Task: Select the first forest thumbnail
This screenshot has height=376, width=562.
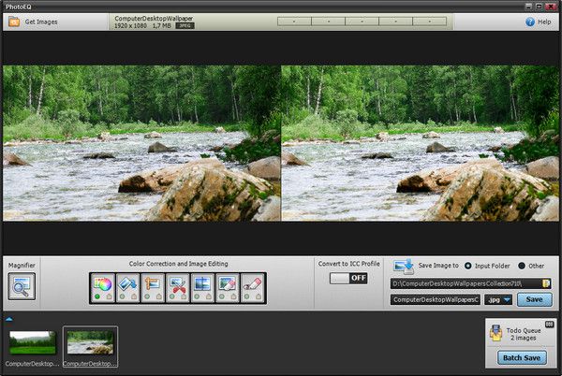Action: [33, 342]
